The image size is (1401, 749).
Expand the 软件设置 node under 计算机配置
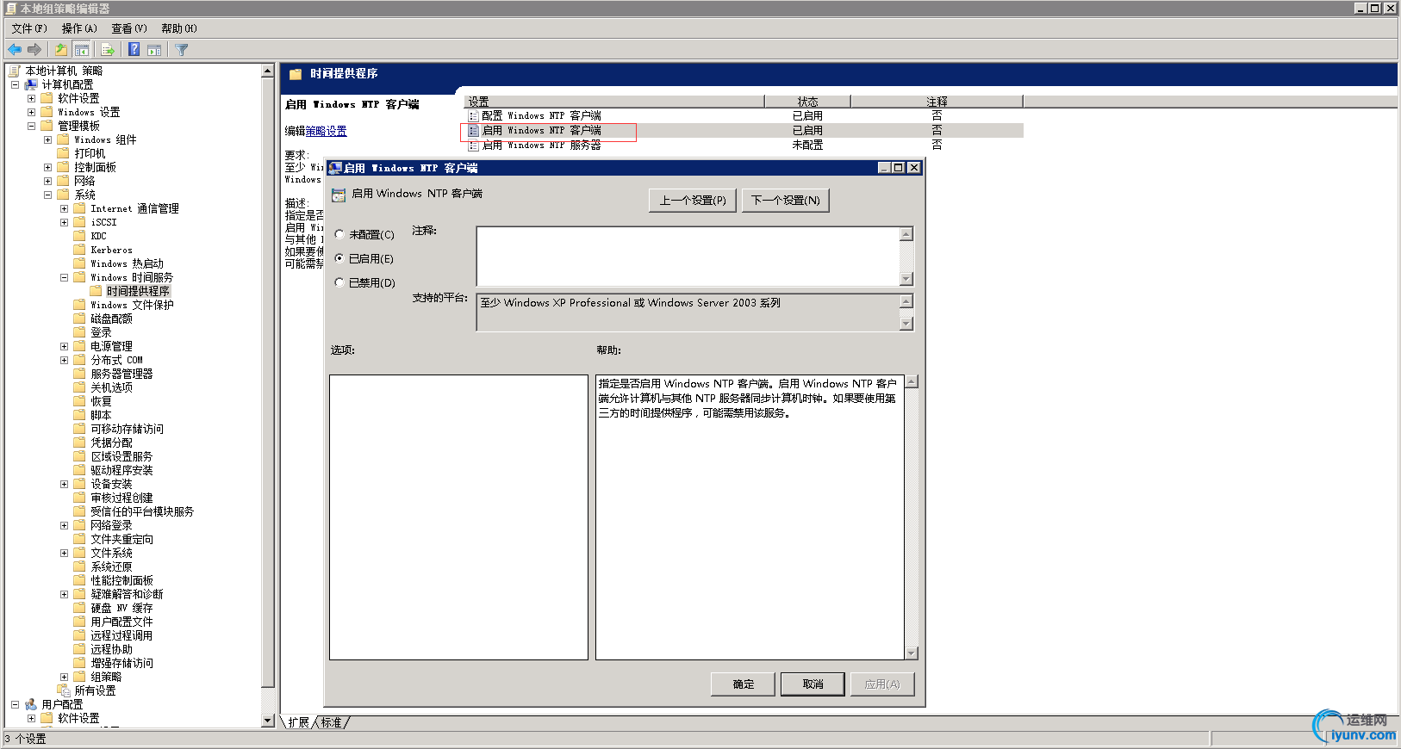(31, 98)
